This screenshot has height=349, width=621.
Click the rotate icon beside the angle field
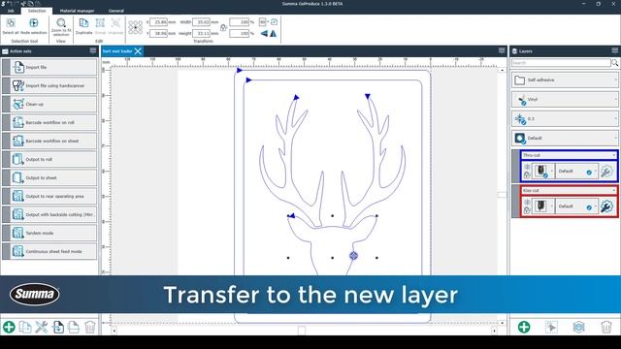click(274, 22)
